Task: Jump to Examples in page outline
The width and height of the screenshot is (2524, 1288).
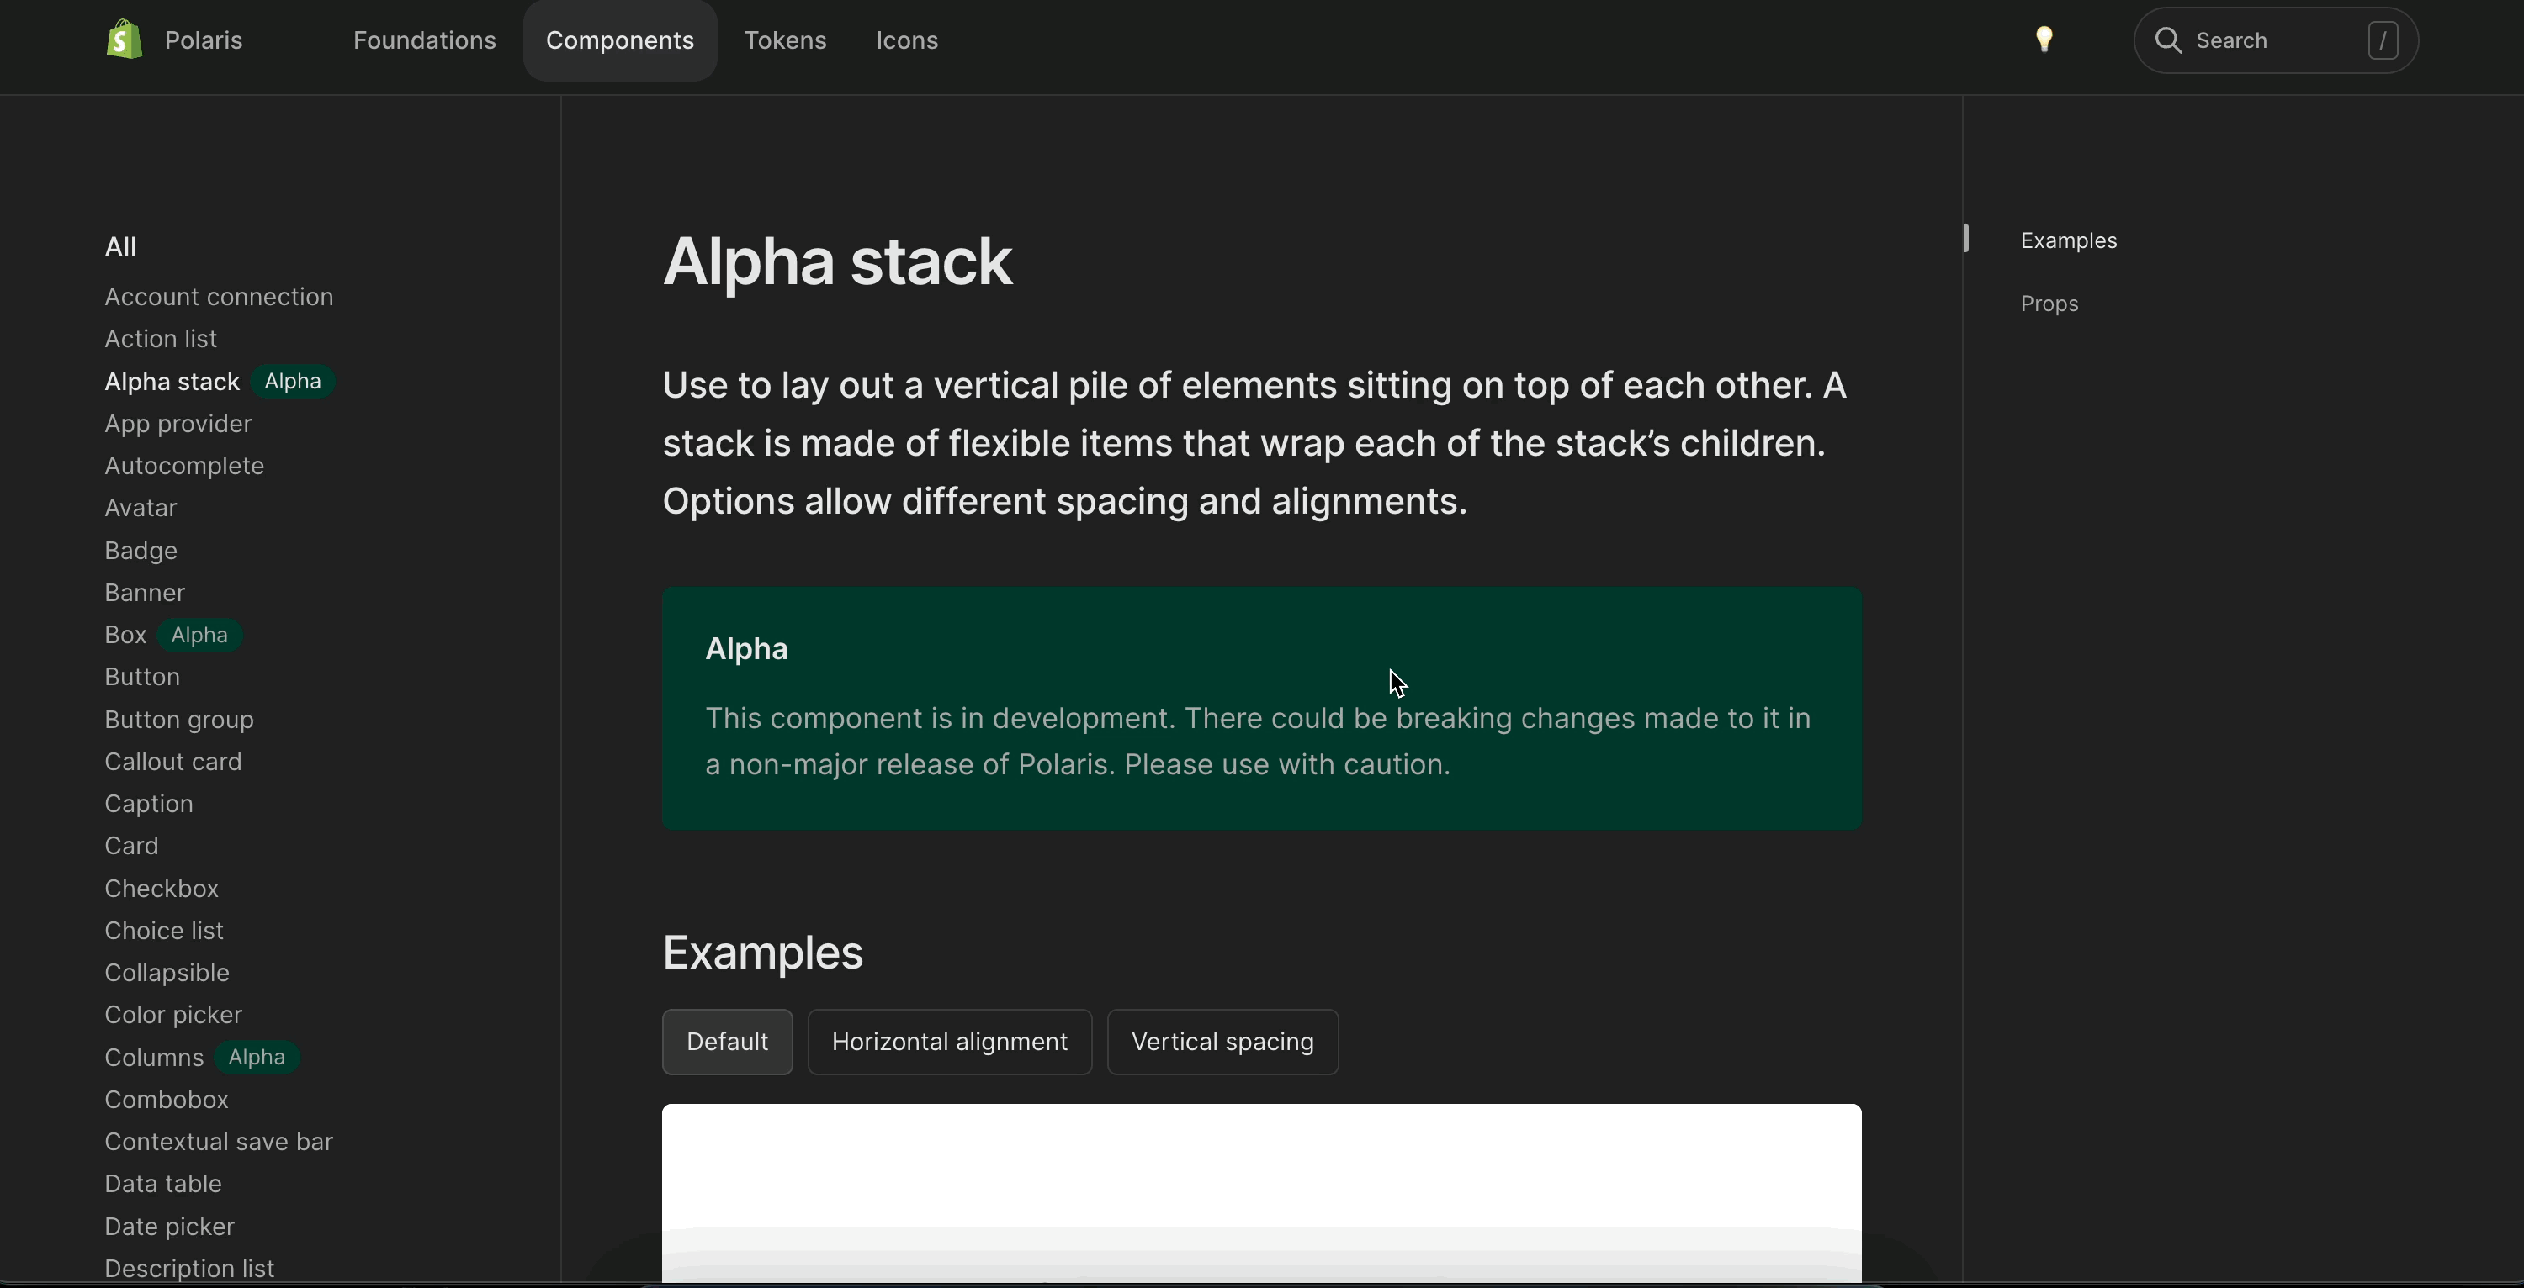Action: [x=2068, y=241]
